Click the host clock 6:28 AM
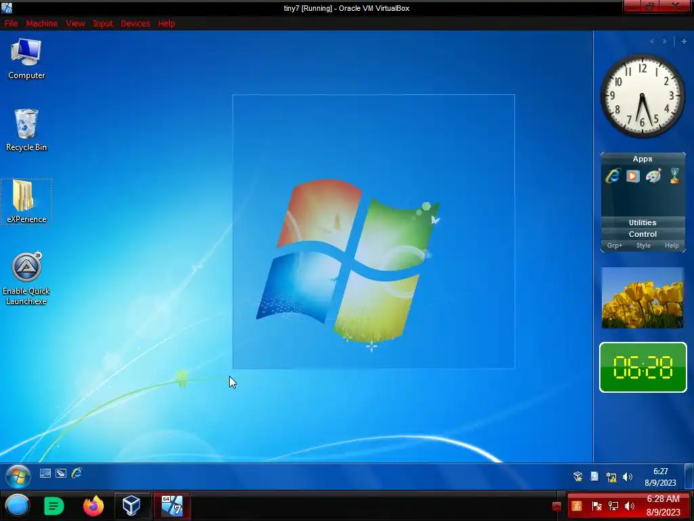 [663, 505]
